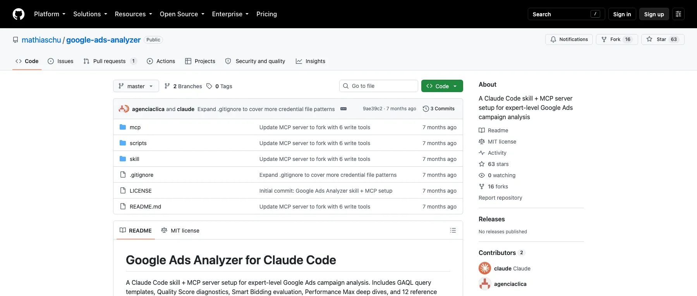Open the Actions tab

coord(161,61)
